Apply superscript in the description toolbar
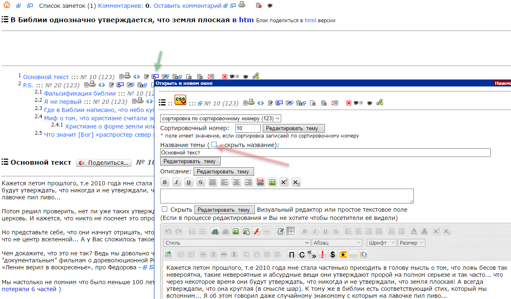The image size is (511, 299). (x=284, y=182)
